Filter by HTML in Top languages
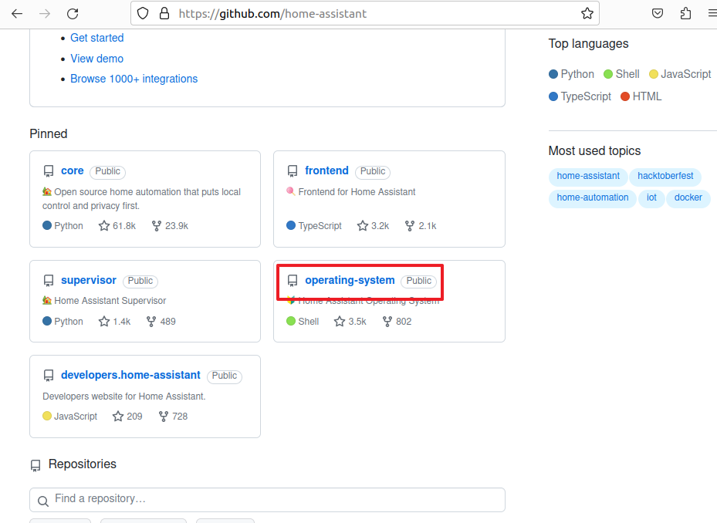This screenshot has width=717, height=523. point(641,96)
